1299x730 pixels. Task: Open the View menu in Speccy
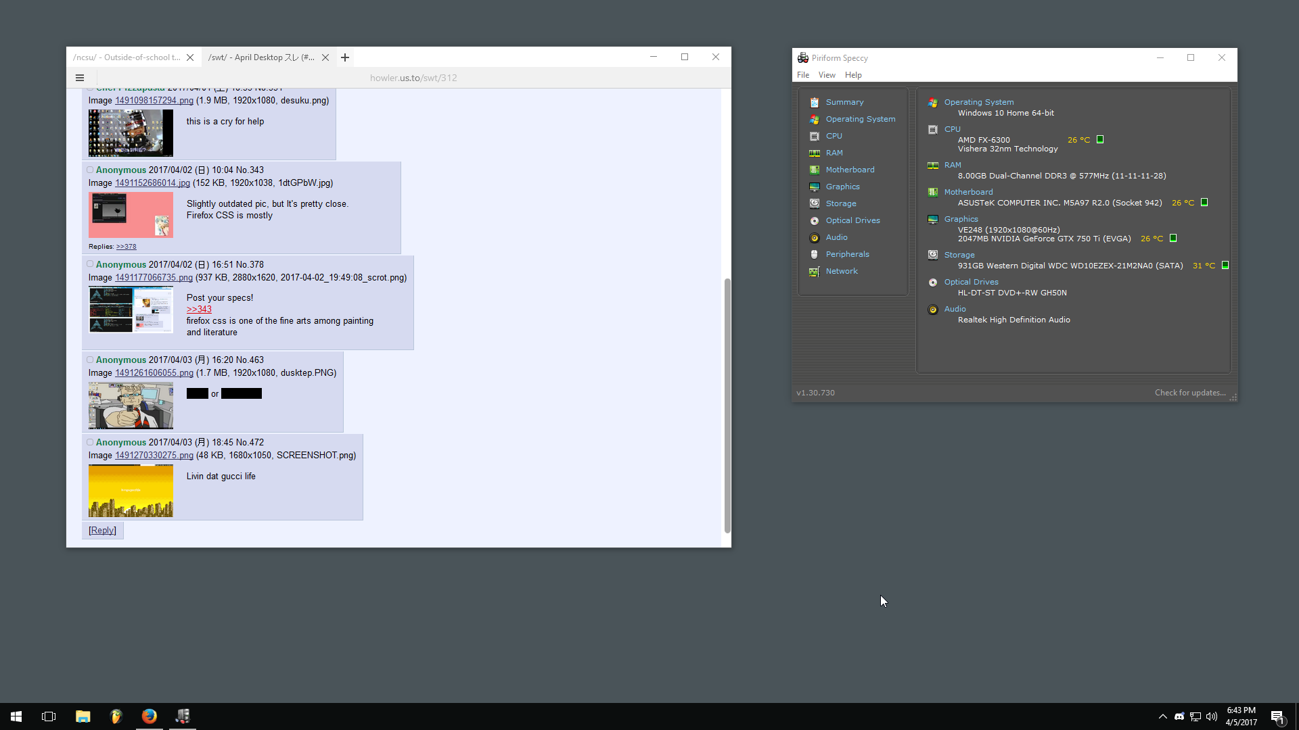pyautogui.click(x=826, y=75)
